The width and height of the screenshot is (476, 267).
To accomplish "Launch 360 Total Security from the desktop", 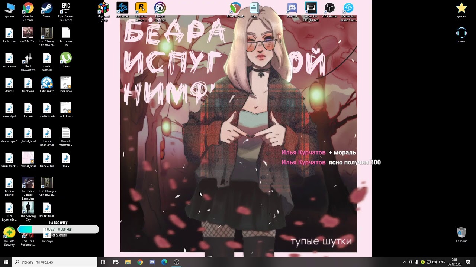I will (9, 237).
